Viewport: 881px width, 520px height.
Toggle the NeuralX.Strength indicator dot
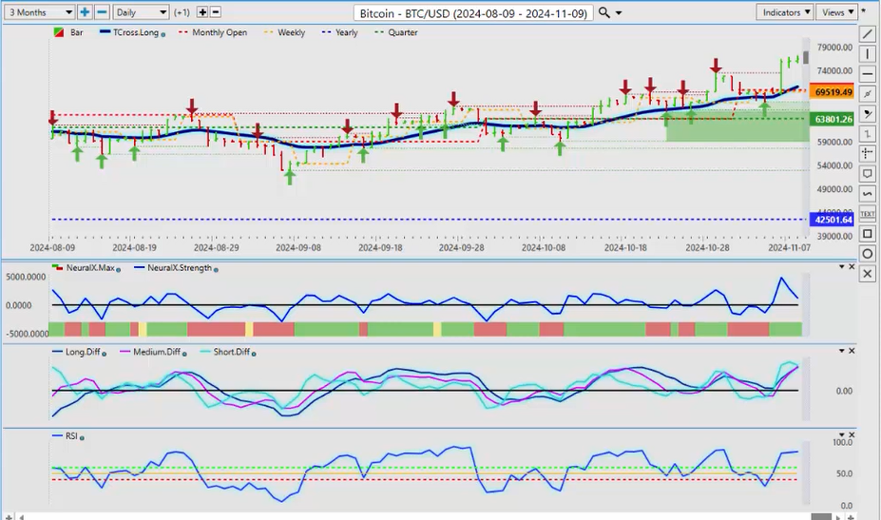(217, 269)
